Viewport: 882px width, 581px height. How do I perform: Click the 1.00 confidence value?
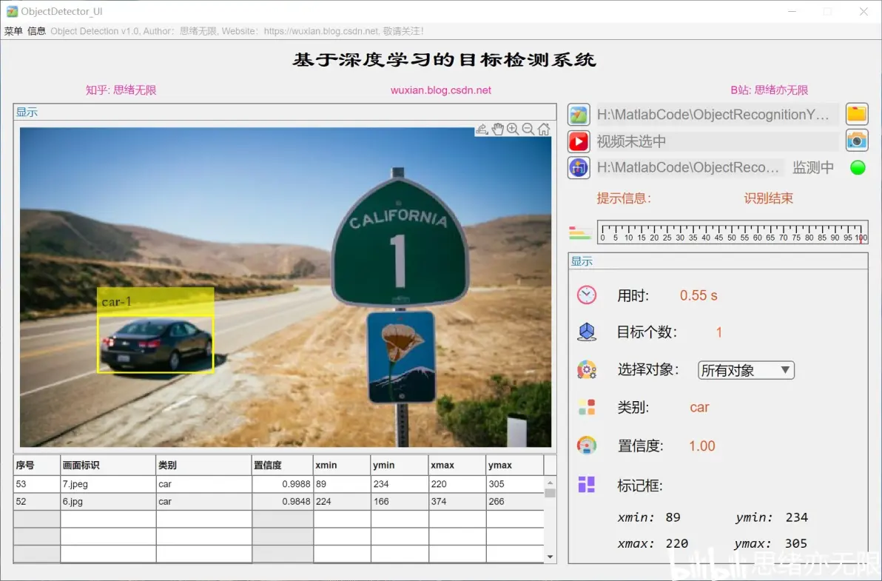pos(702,446)
